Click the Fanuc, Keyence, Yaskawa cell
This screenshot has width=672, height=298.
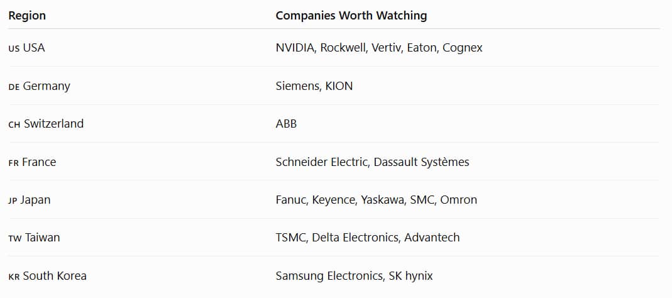click(377, 200)
